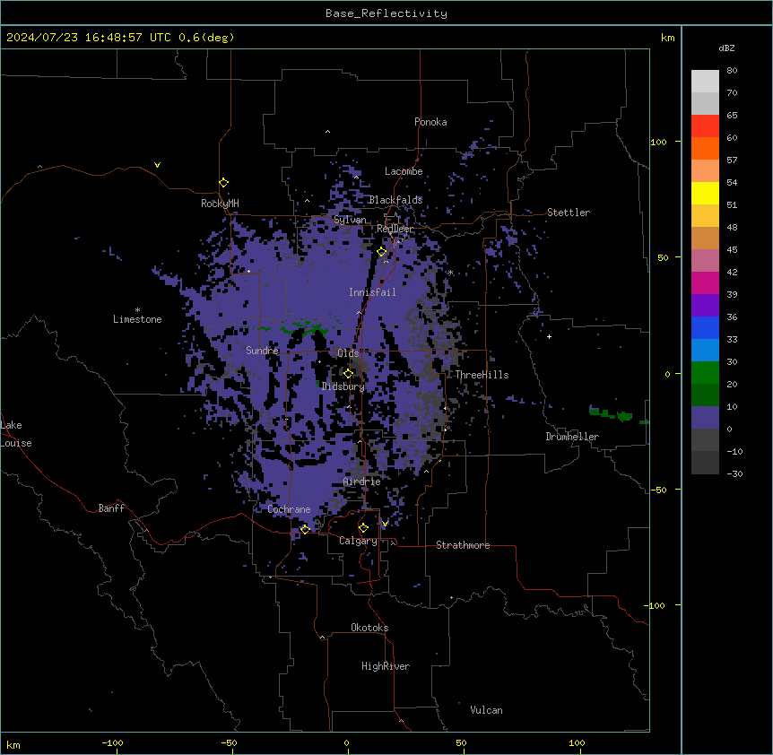This screenshot has width=773, height=755.
Task: Click the Vulcan city label
Action: (x=487, y=710)
